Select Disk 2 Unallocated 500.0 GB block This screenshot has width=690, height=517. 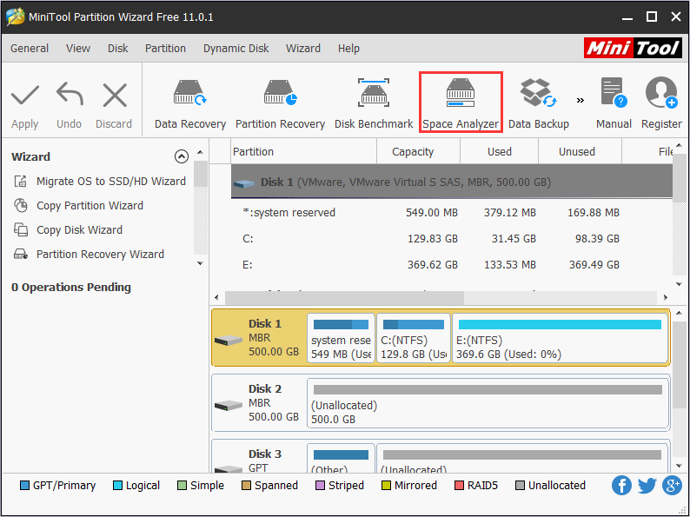(x=488, y=402)
